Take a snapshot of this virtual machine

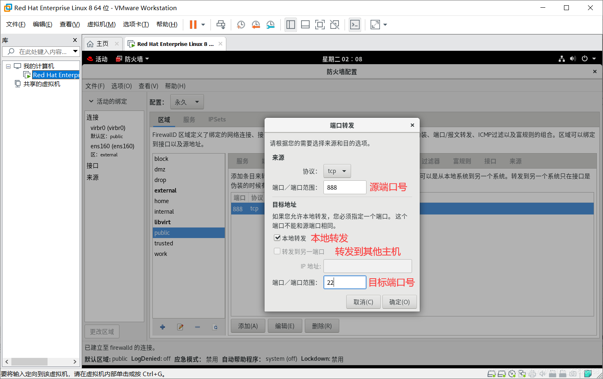[x=241, y=25]
